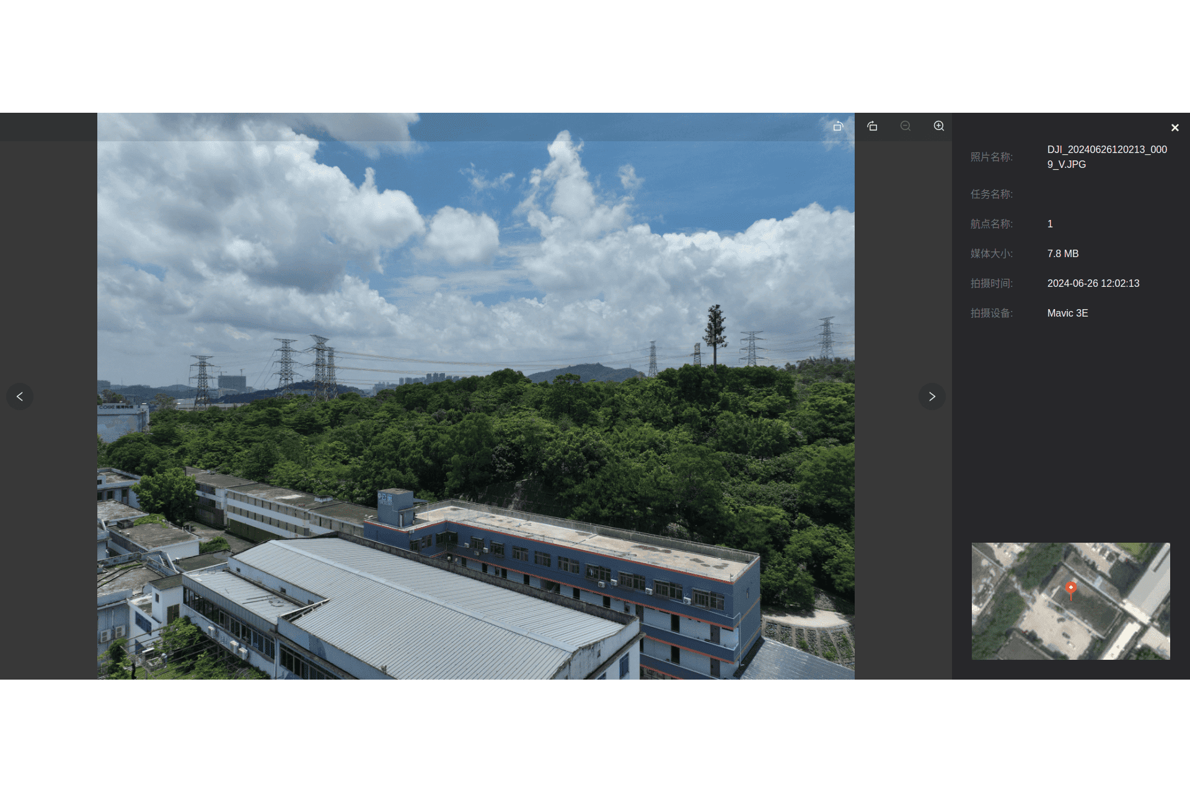
Task: Click the 照片名称 label
Action: tap(992, 157)
